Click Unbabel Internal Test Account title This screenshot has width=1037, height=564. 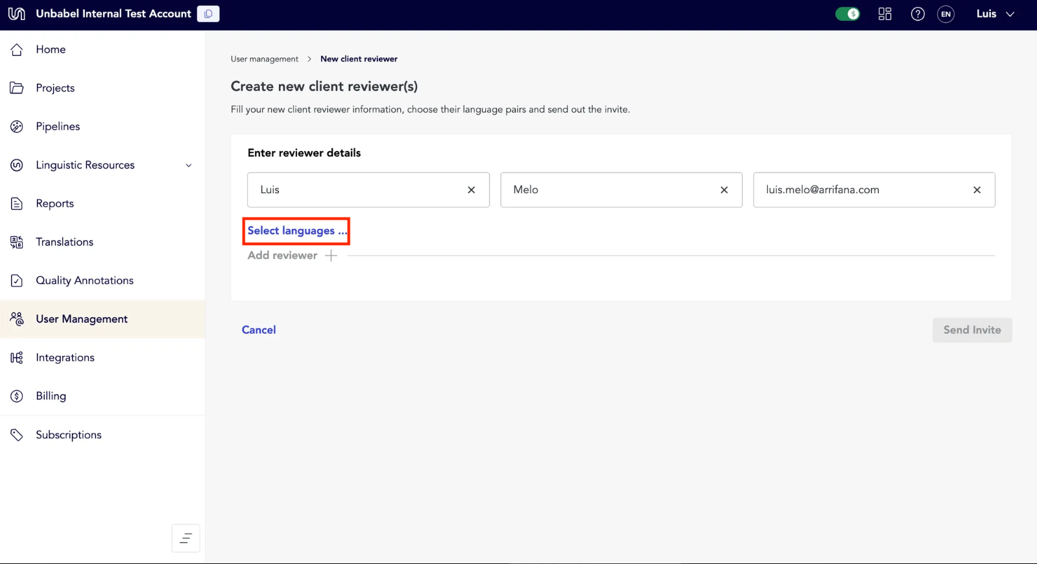[x=113, y=14]
